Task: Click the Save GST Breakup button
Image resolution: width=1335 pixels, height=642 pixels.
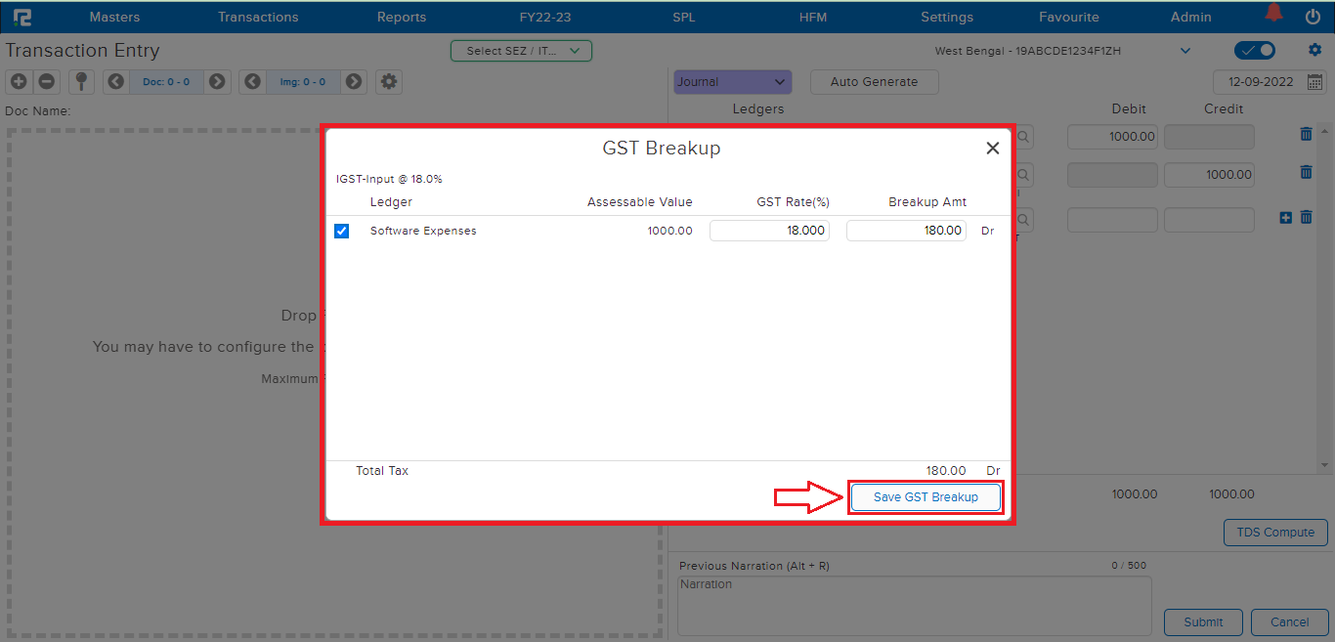Action: [926, 497]
